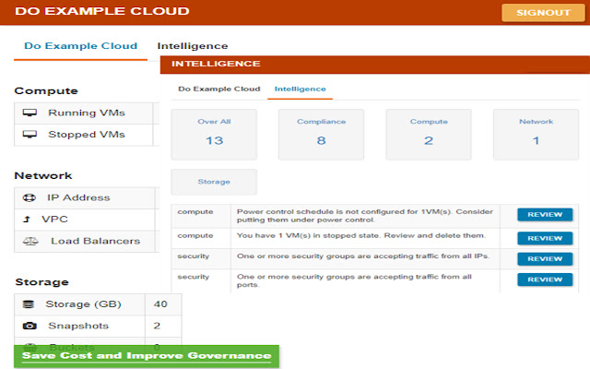
Task: Open the Over All card showing 13
Action: pyautogui.click(x=214, y=134)
